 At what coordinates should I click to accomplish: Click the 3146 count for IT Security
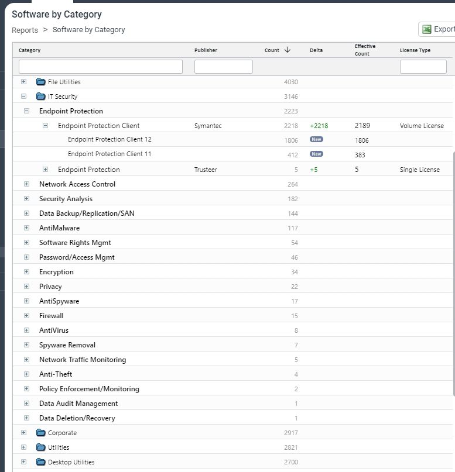[291, 97]
